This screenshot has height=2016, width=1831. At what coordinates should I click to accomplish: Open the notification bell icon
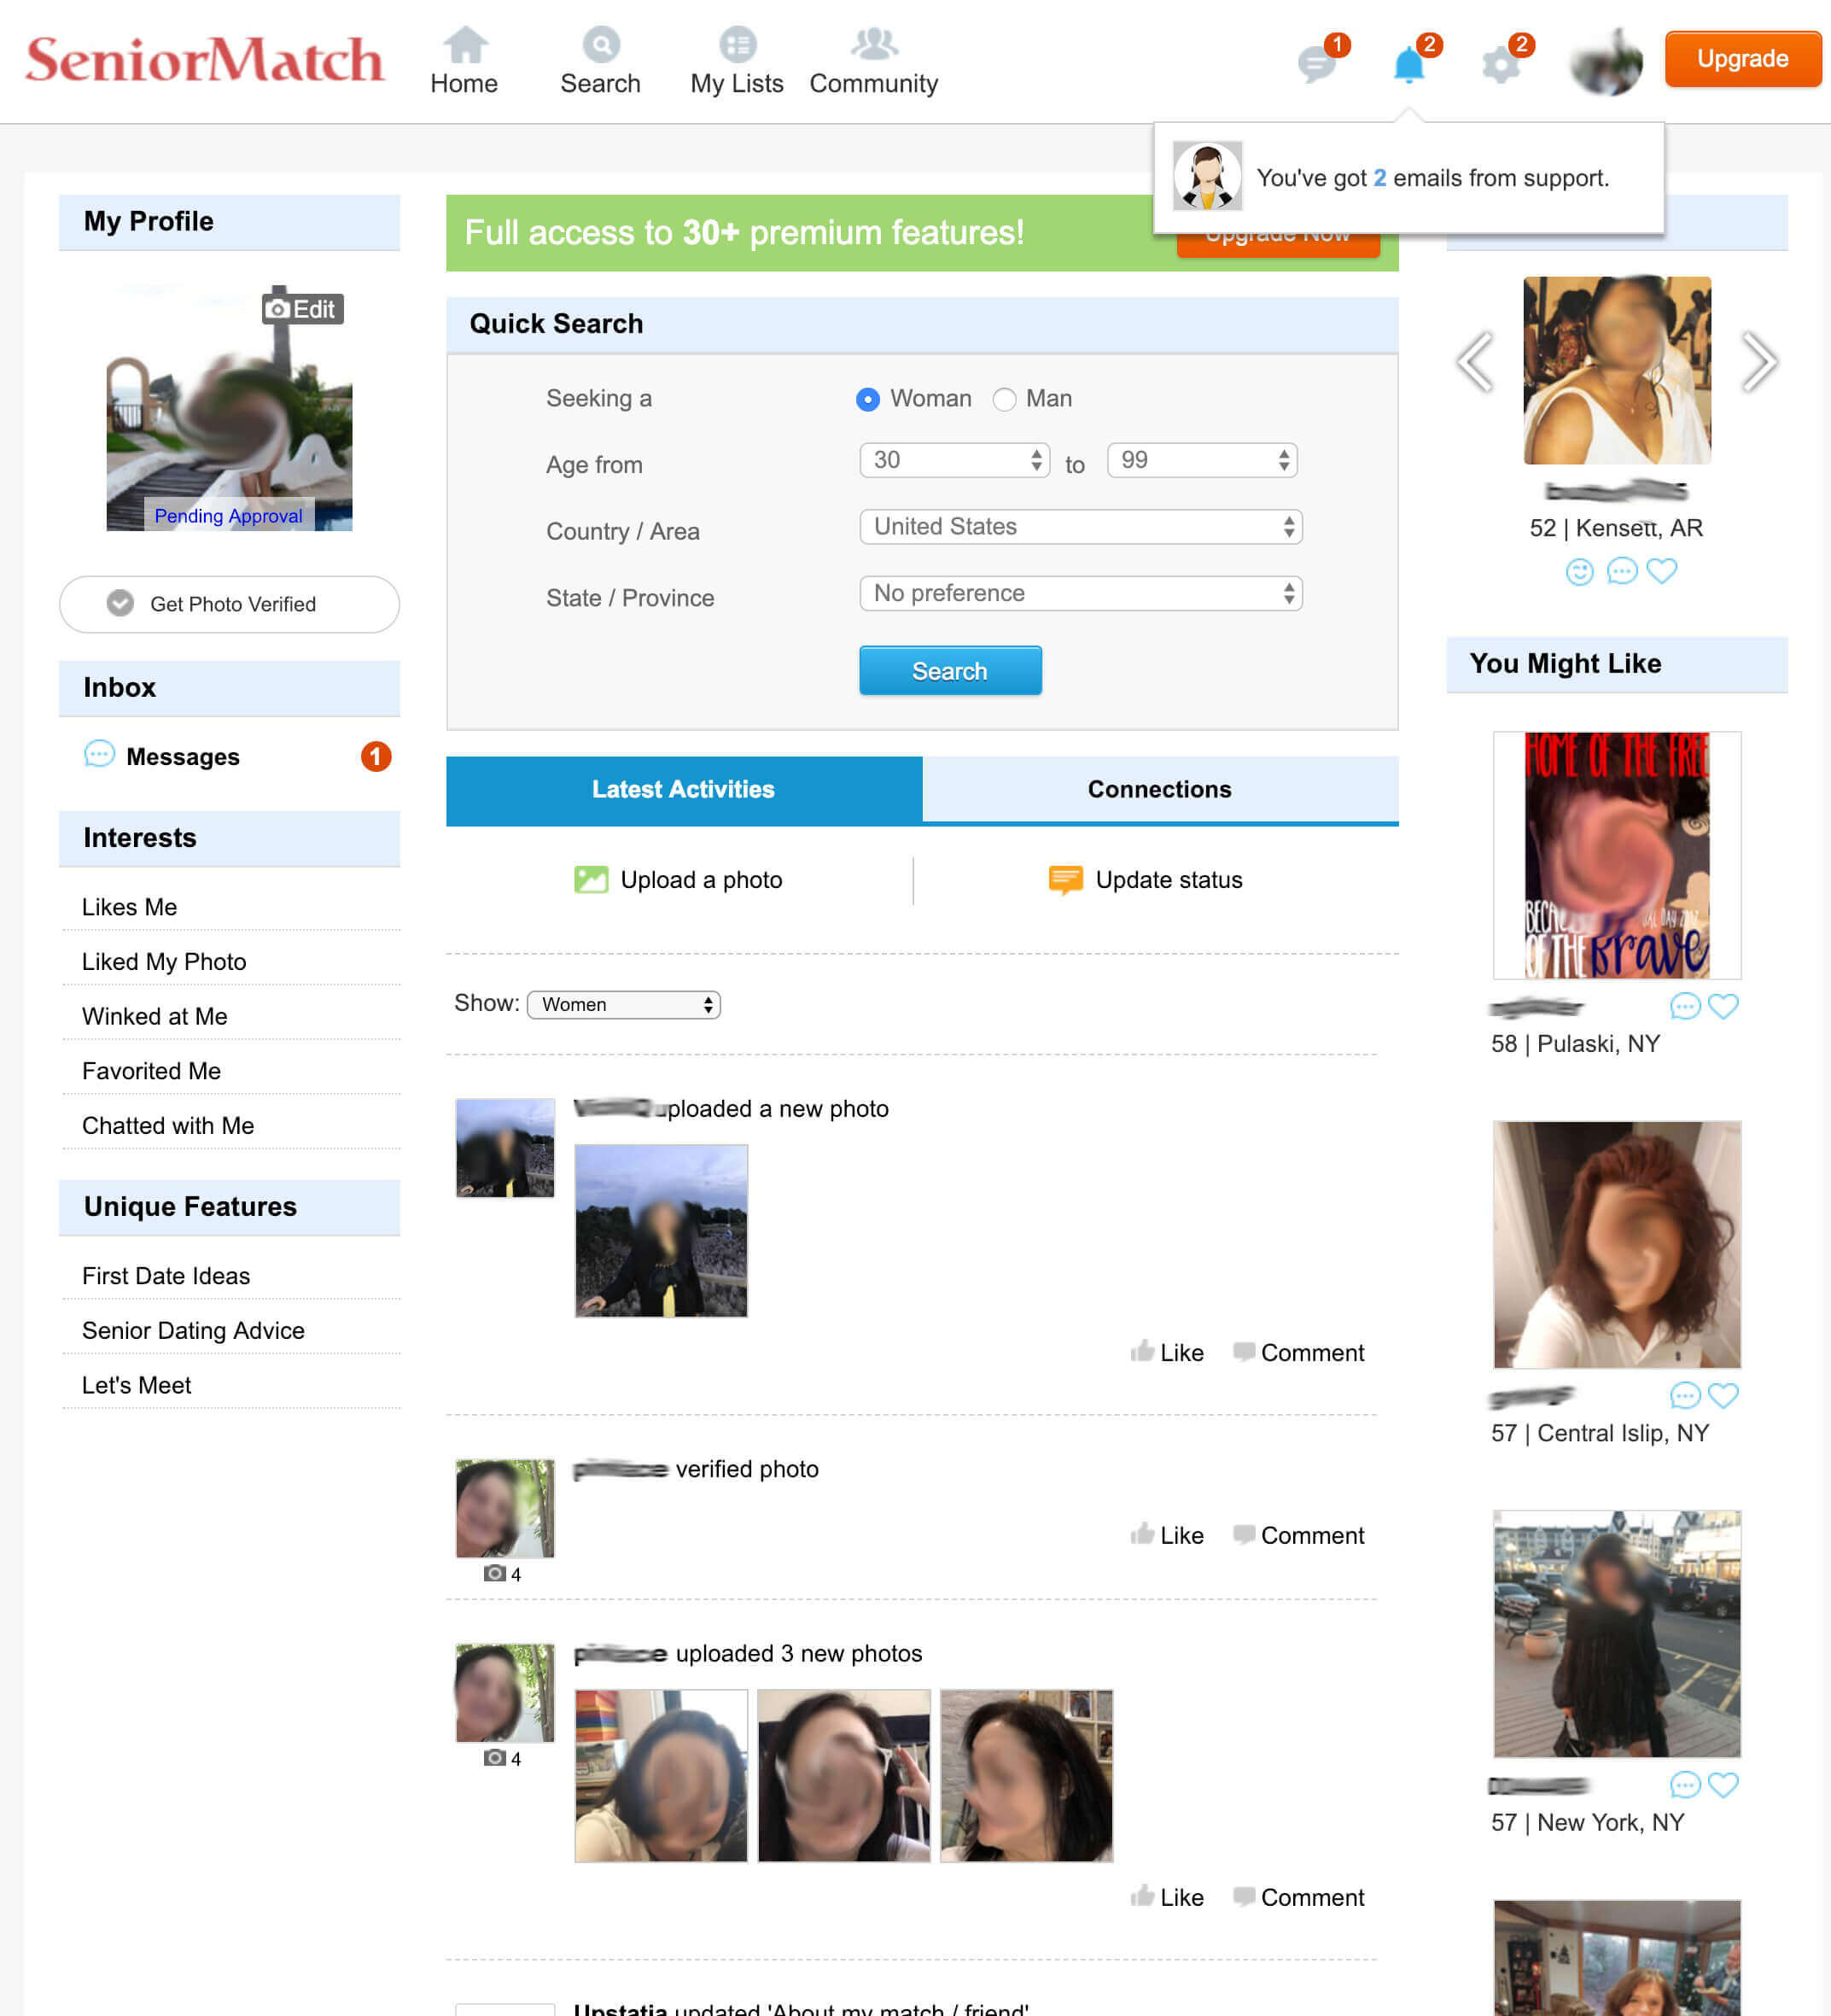[1408, 64]
